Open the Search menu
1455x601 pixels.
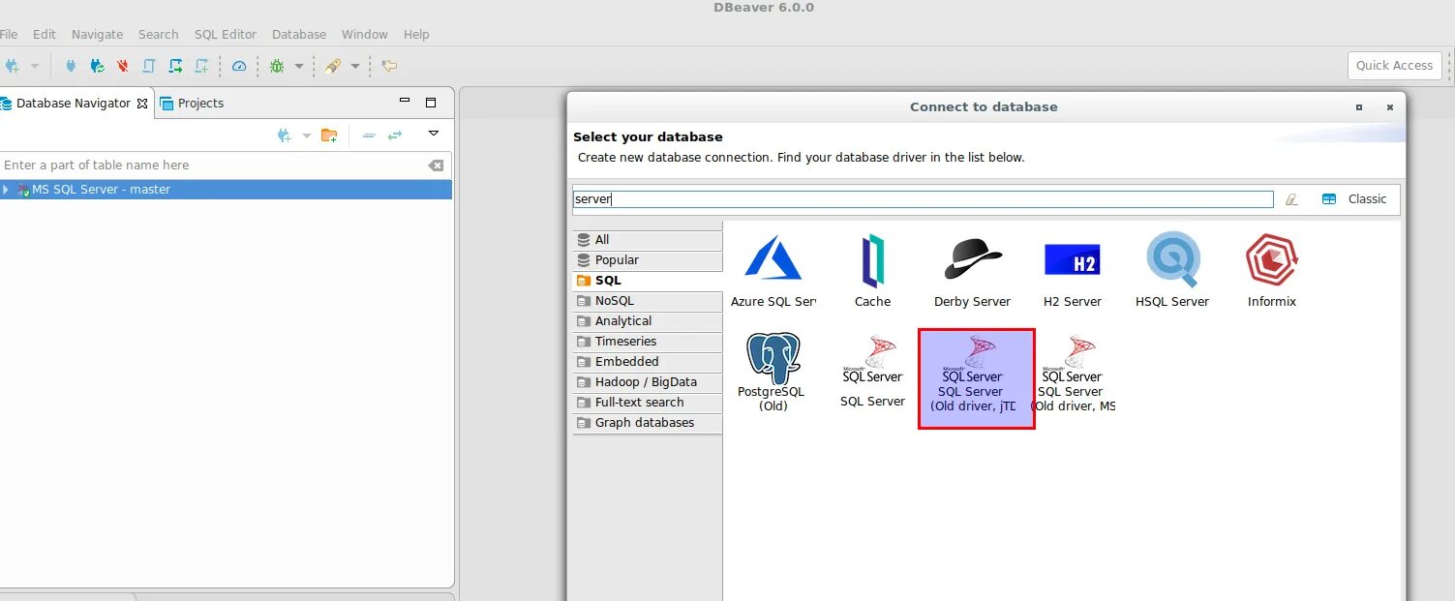click(x=158, y=34)
